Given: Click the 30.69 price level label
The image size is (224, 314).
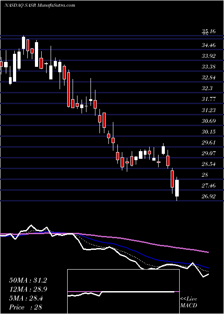Looking at the screenshot, I should pyautogui.click(x=209, y=121).
